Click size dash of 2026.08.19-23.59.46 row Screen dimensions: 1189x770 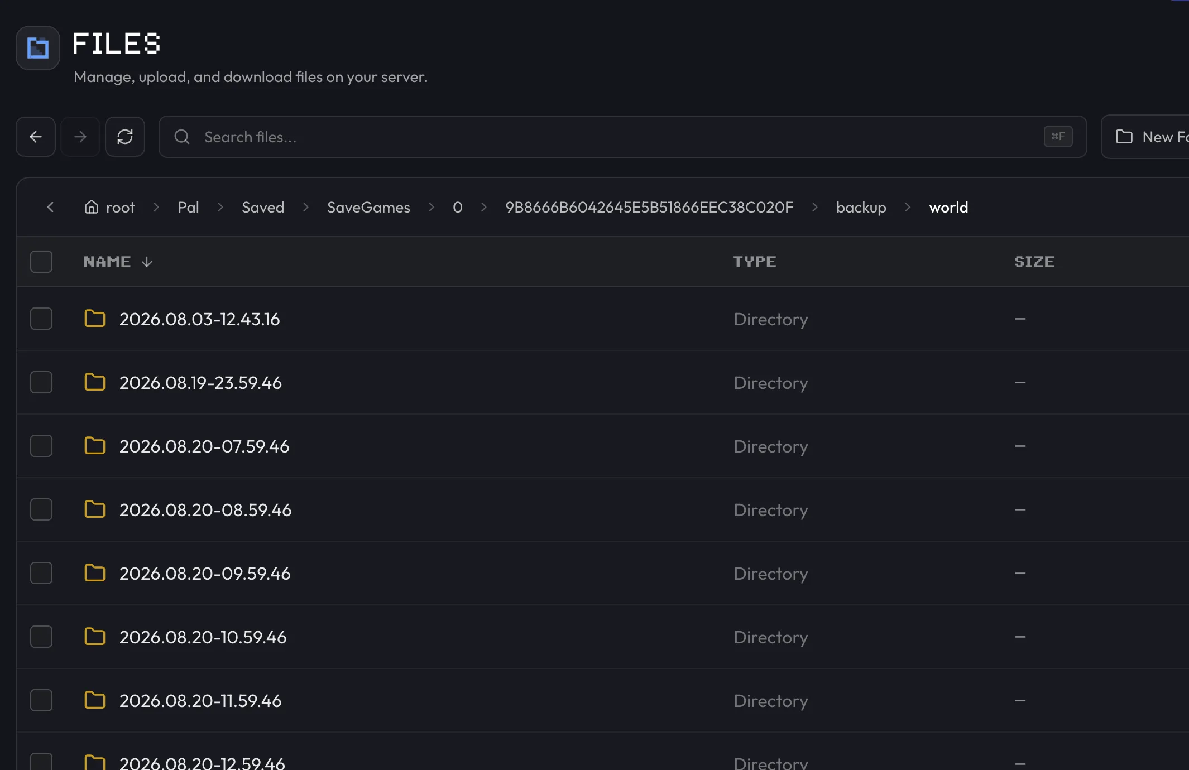[1020, 383]
